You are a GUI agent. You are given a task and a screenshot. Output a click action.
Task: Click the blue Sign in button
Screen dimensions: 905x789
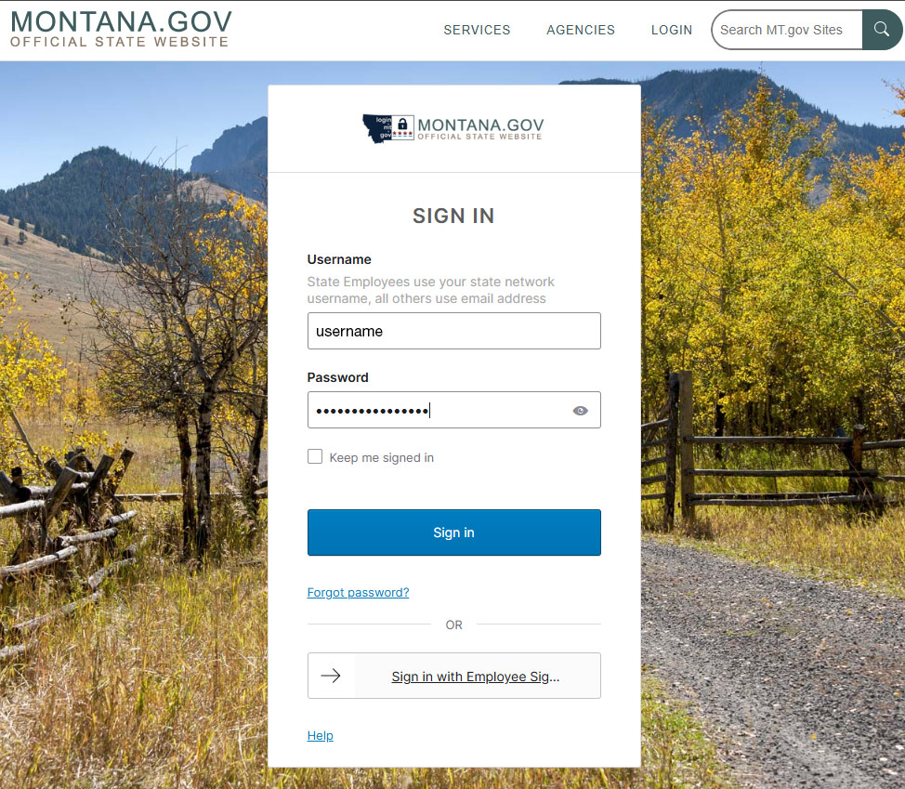click(453, 533)
